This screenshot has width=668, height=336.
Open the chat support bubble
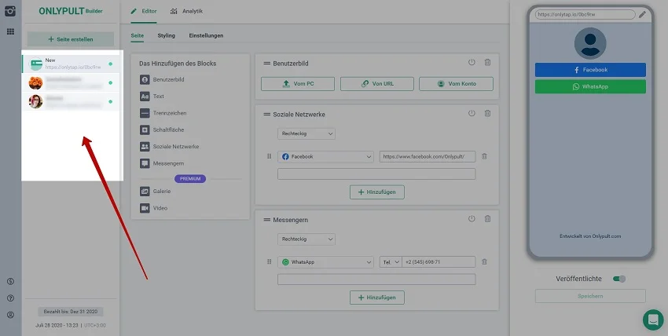(652, 320)
